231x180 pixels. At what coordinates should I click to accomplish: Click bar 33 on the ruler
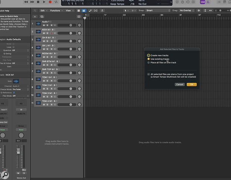124,15
